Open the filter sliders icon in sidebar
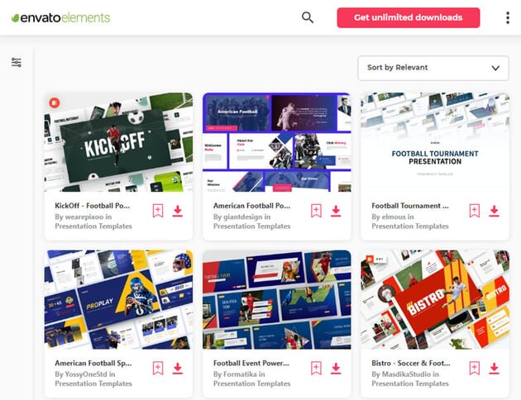 (x=17, y=63)
